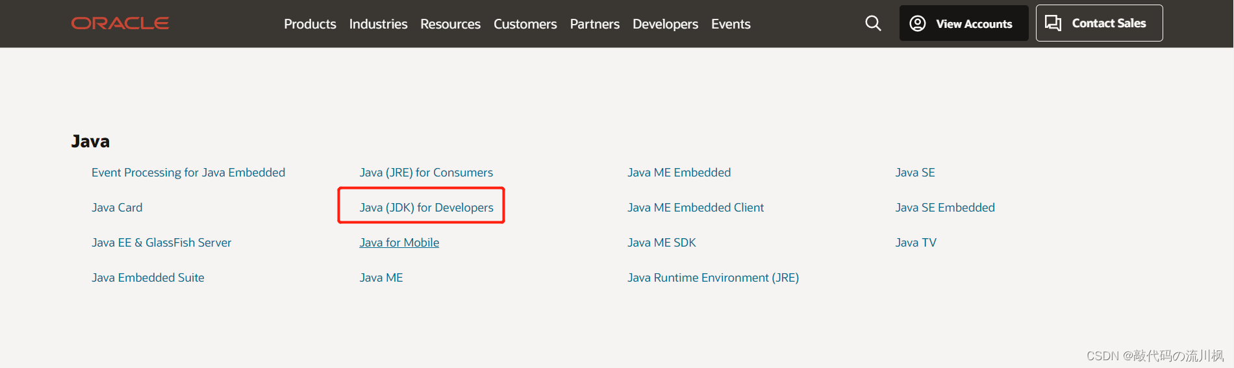The width and height of the screenshot is (1234, 368).
Task: Open Java (JRE) for Consumers link
Action: tap(426, 173)
